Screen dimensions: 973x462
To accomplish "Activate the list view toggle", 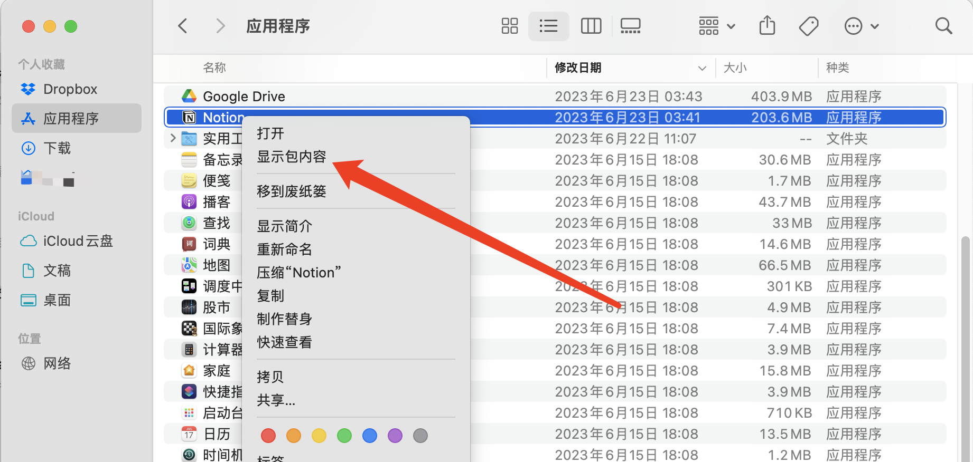I will 548,26.
